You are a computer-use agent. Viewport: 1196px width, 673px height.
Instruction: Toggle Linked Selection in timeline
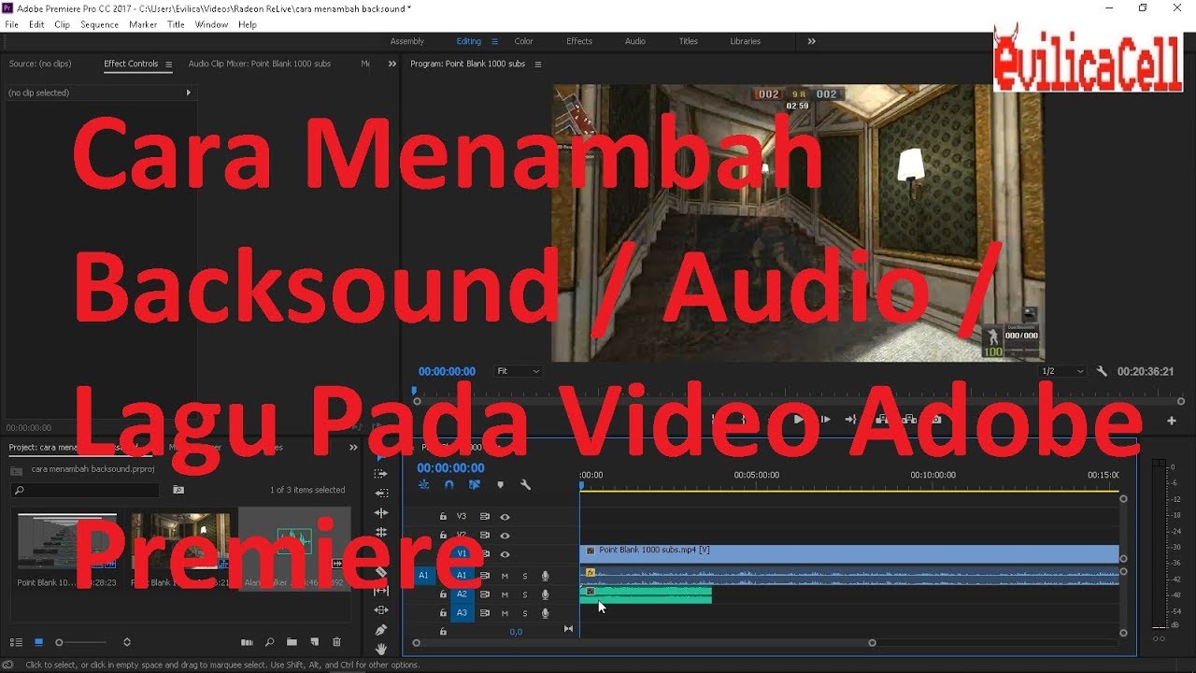tap(475, 485)
